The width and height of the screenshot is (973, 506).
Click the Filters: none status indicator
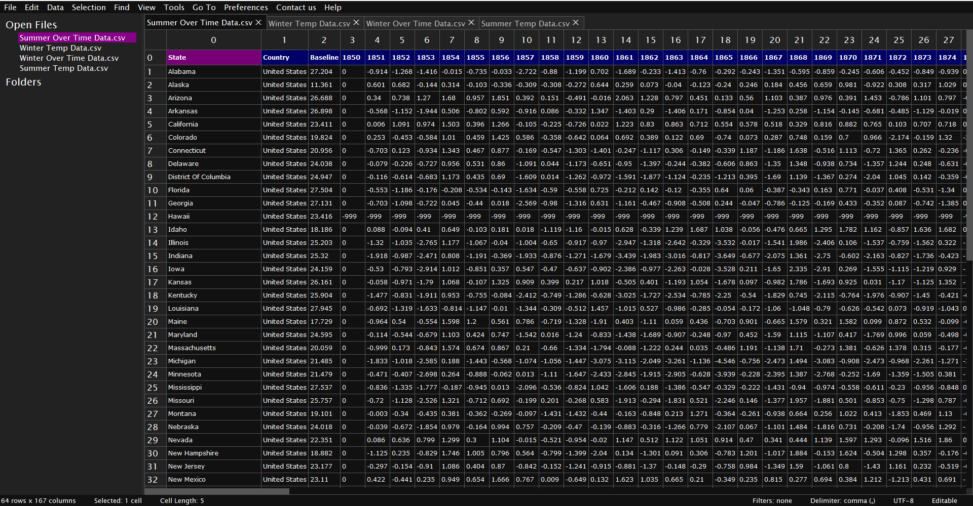[772, 500]
